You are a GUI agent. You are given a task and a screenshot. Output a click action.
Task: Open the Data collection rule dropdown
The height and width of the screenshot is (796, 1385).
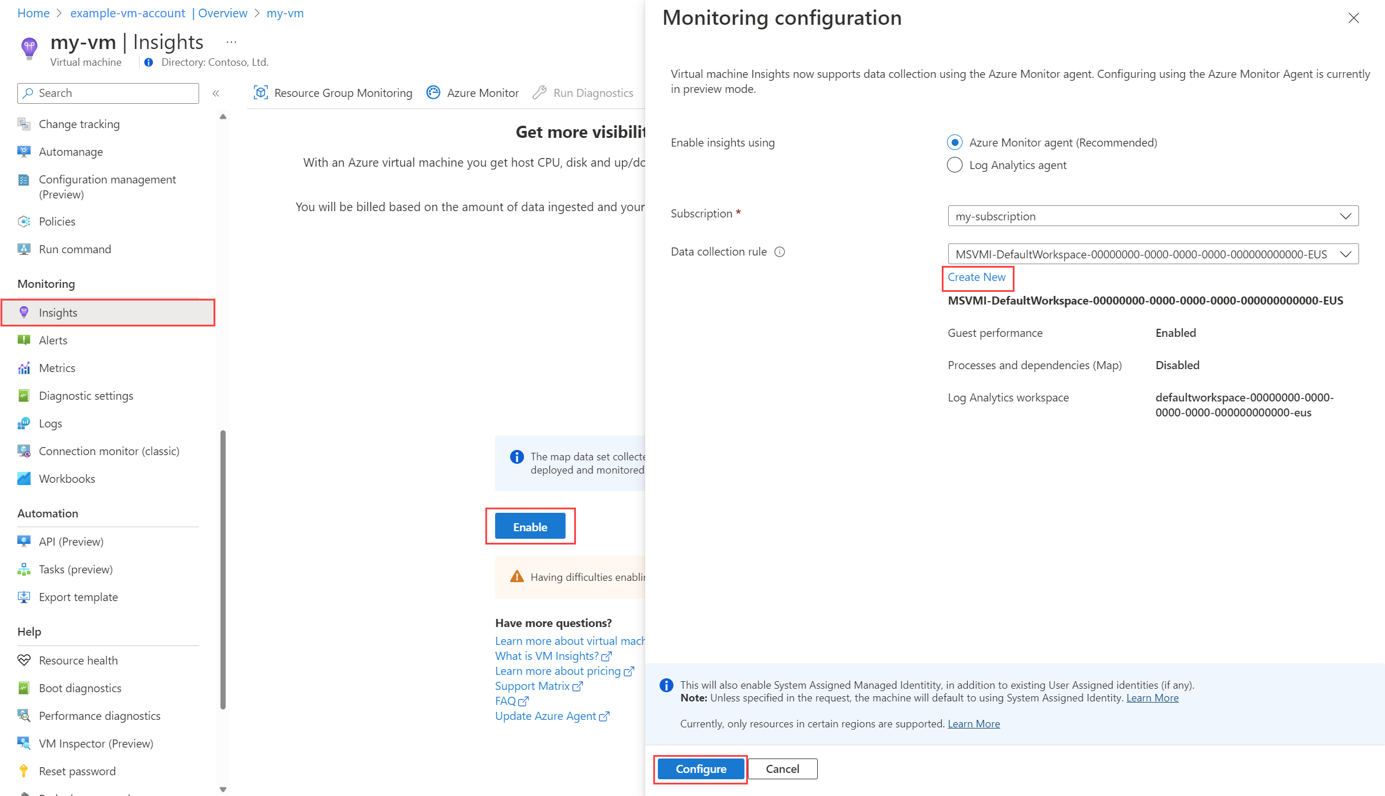pyautogui.click(x=1153, y=254)
